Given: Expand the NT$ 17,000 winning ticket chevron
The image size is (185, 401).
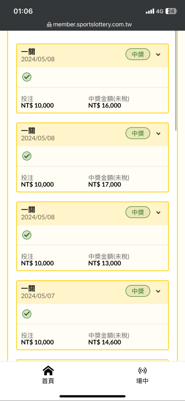Looking at the screenshot, I should pos(159,134).
